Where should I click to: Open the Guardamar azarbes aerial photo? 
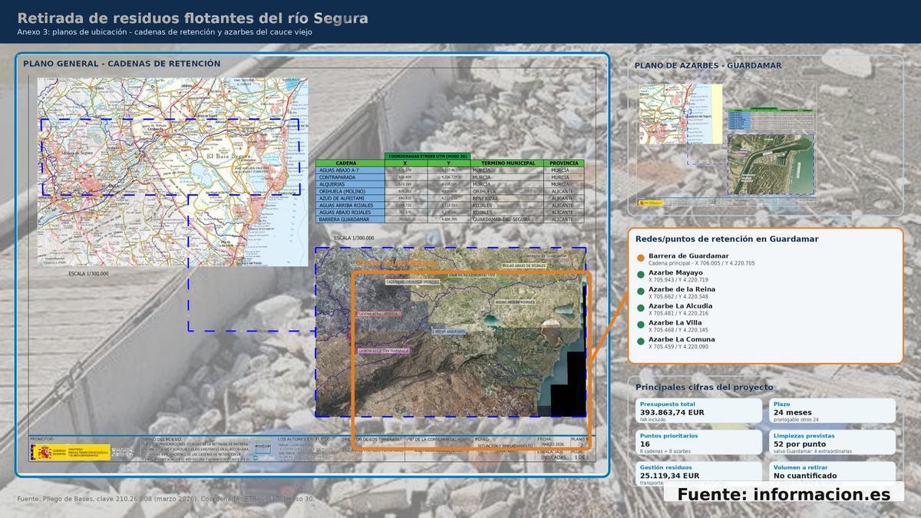pos(771,164)
